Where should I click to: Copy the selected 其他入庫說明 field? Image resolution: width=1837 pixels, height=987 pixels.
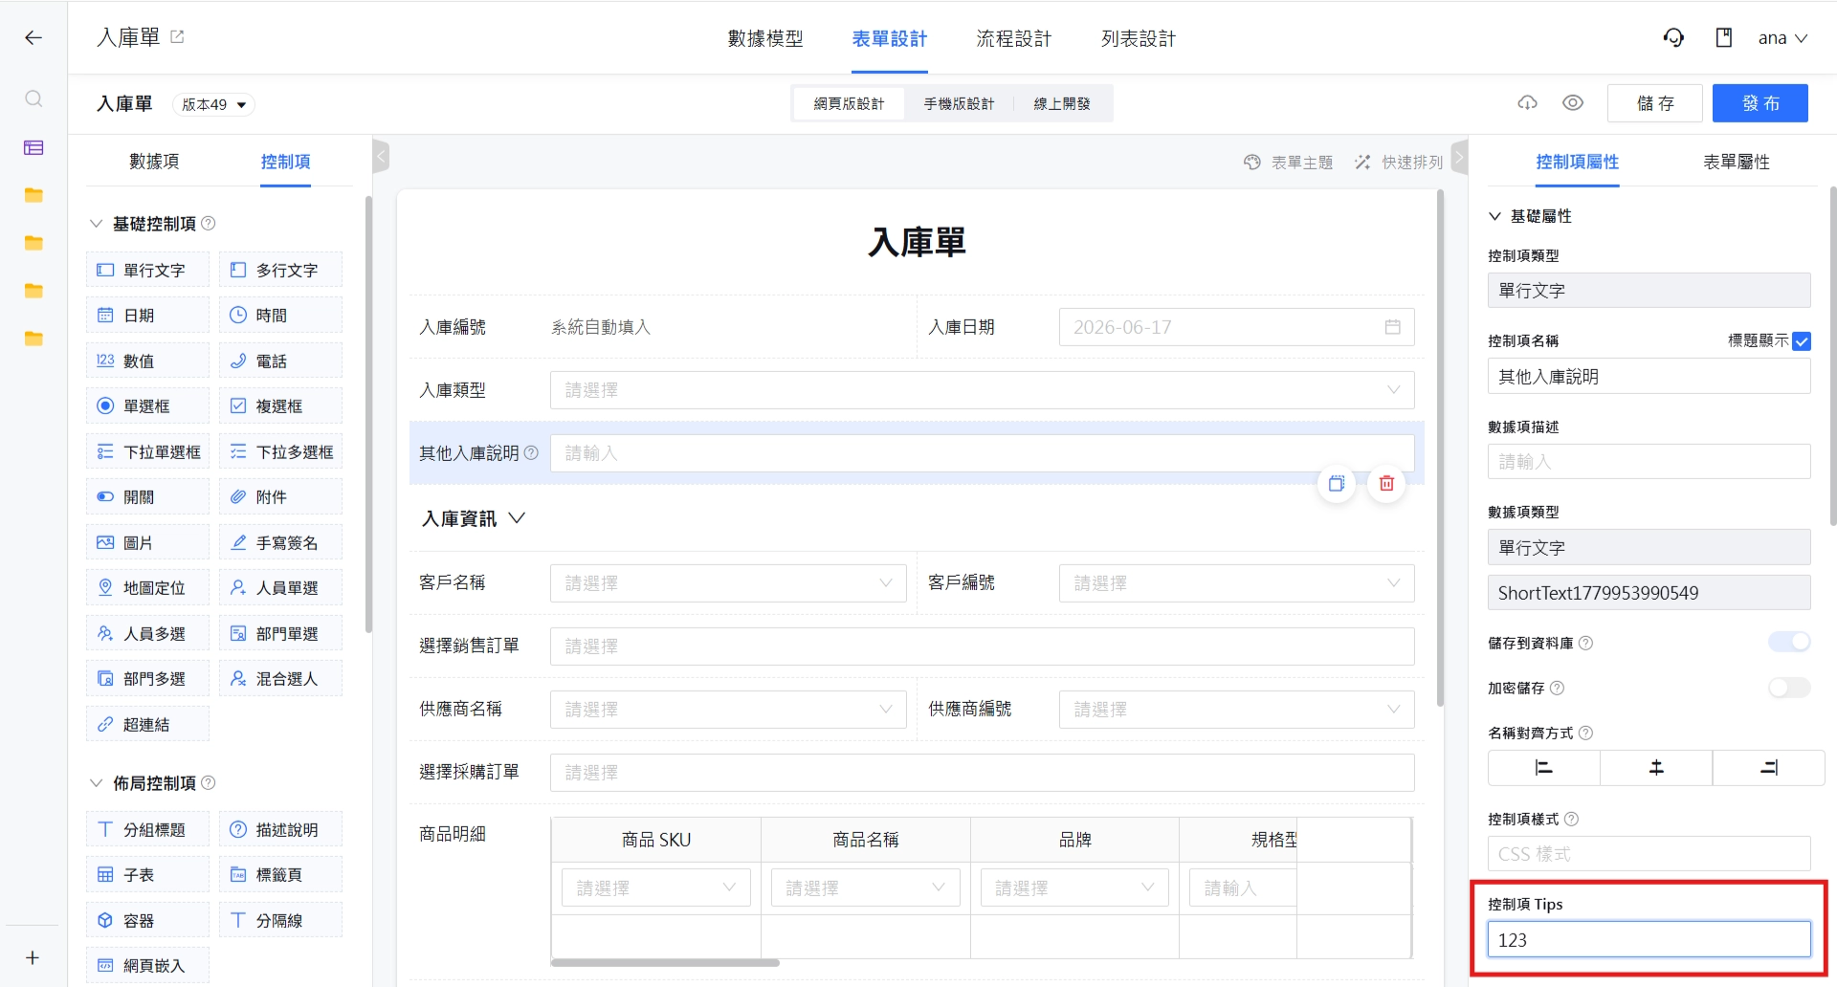[1337, 483]
